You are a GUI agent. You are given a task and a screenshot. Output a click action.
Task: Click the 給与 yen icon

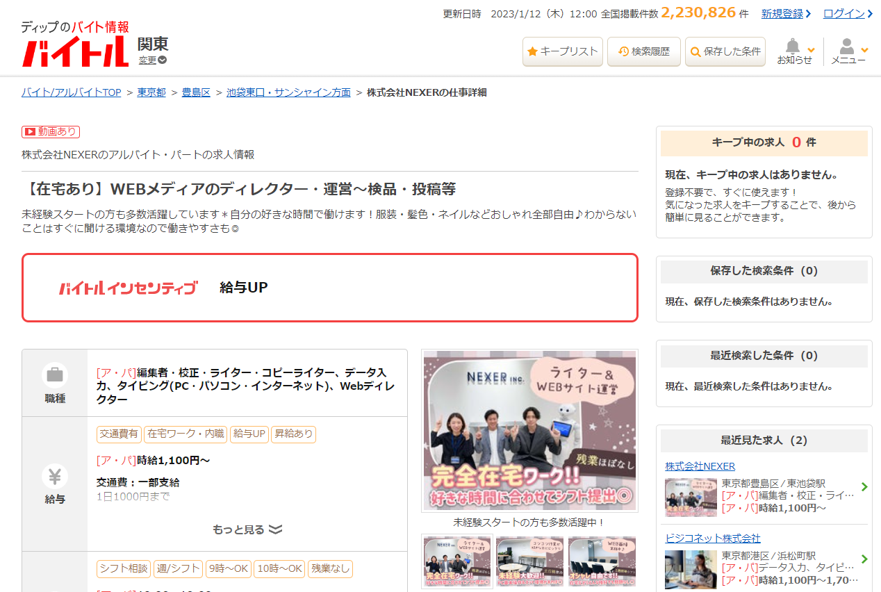coord(55,477)
